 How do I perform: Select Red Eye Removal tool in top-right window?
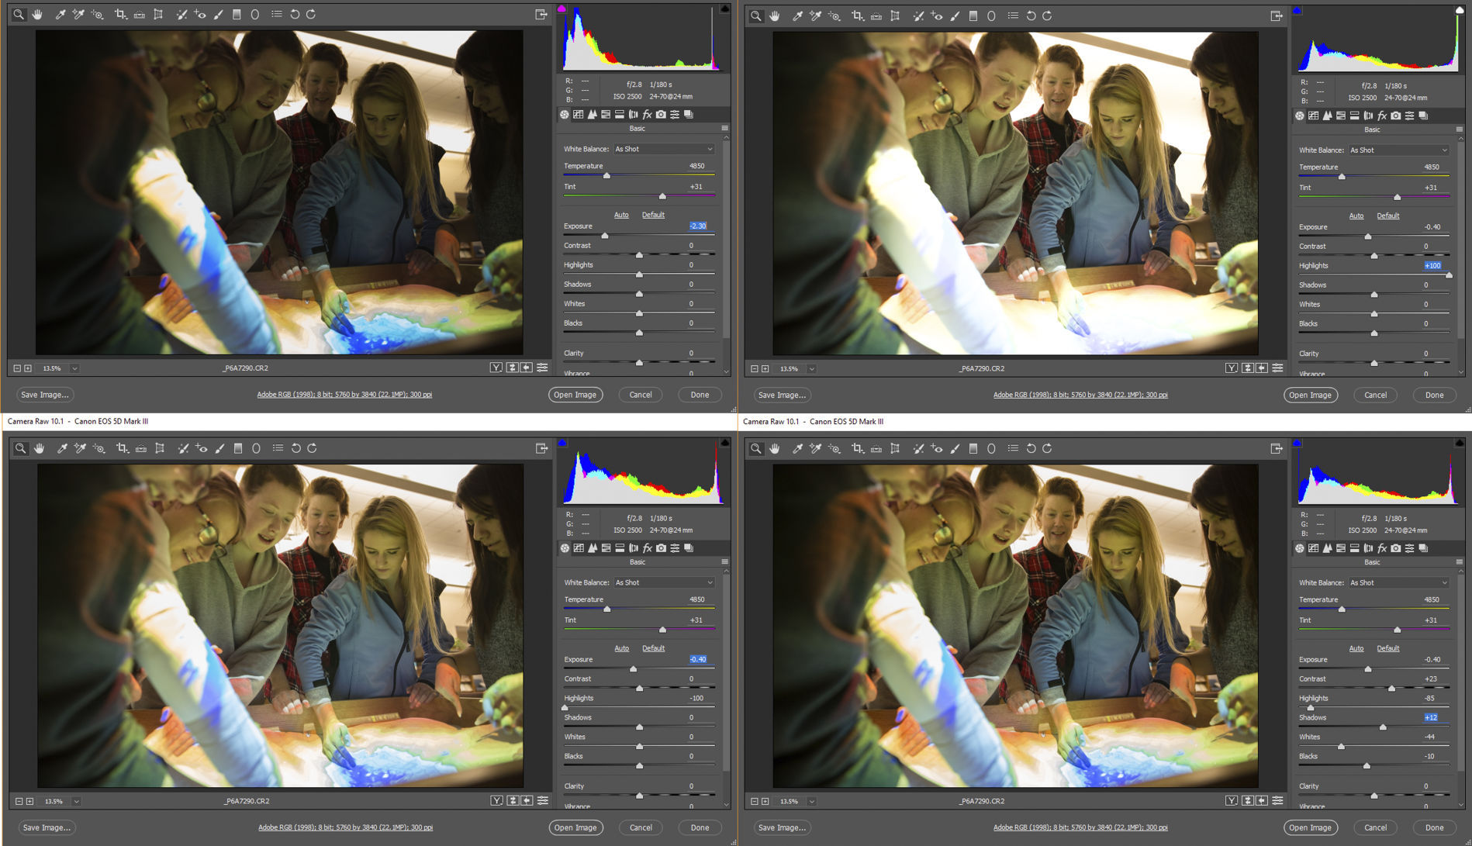(937, 16)
